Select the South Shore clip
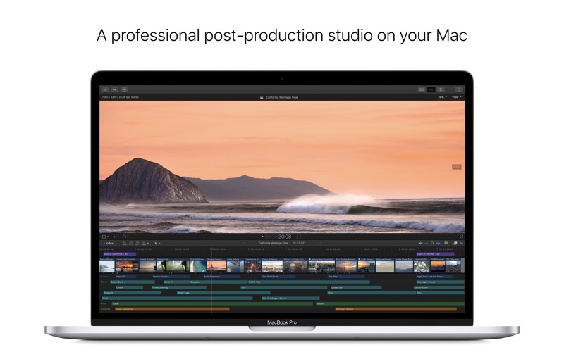The height and width of the screenshot is (352, 564). pos(198,265)
